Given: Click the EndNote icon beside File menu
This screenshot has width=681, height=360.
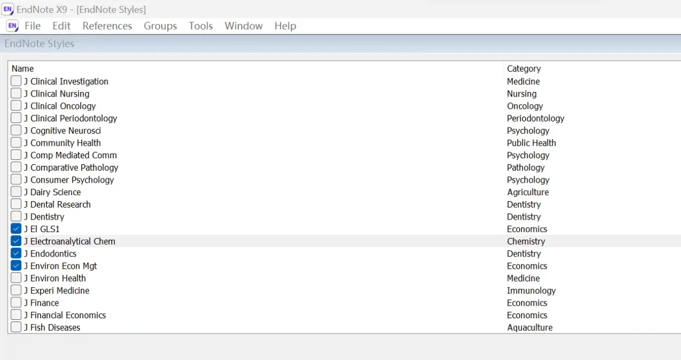Looking at the screenshot, I should 12,25.
